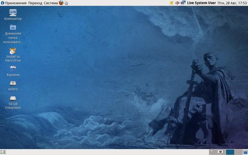Switch to the fourth workspace
Viewport: 248px width, 155px height.
239,152
